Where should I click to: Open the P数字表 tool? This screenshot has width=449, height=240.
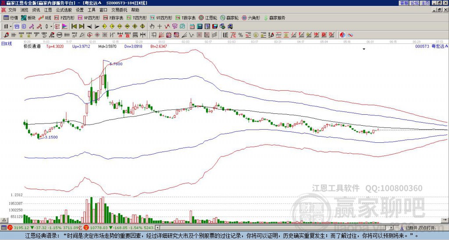113,18
